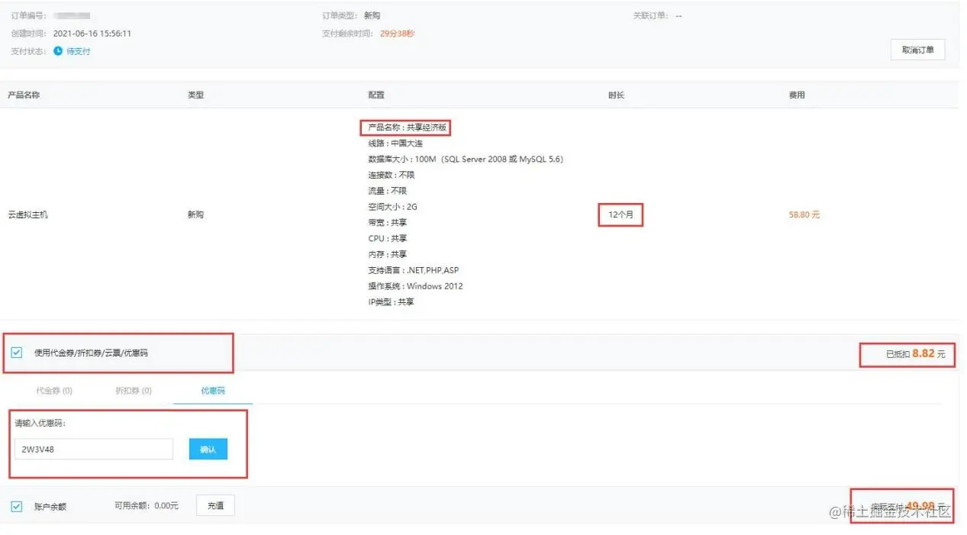Switch to the 折扣券 (0) tab
The width and height of the screenshot is (967, 535).
(x=134, y=391)
